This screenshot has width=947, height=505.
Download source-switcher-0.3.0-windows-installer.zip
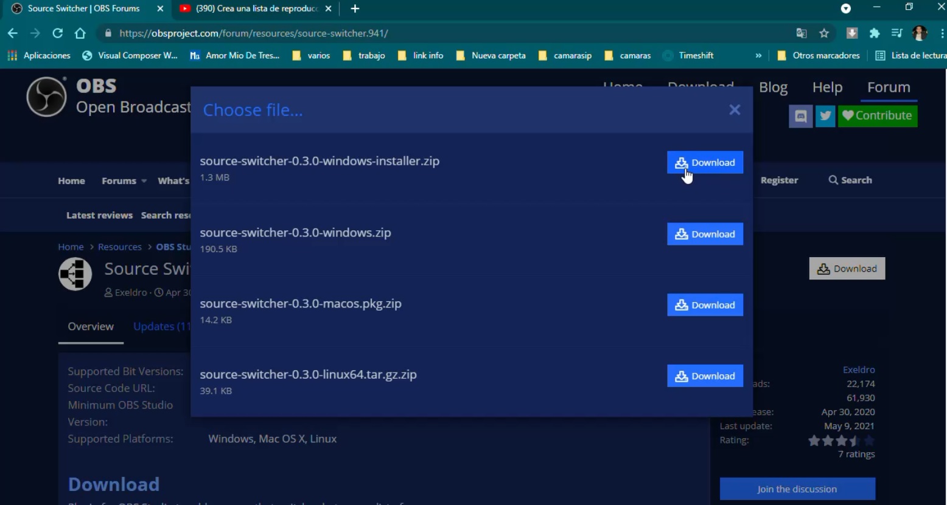(705, 162)
